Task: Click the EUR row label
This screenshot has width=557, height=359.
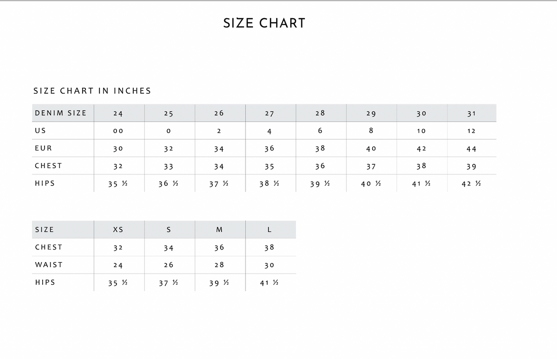Action: point(44,148)
